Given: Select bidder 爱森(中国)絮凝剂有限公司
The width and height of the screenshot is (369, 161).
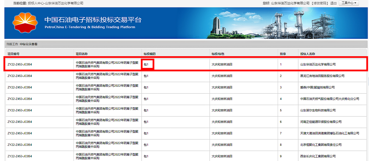Looking at the screenshot, I should point(317,87).
